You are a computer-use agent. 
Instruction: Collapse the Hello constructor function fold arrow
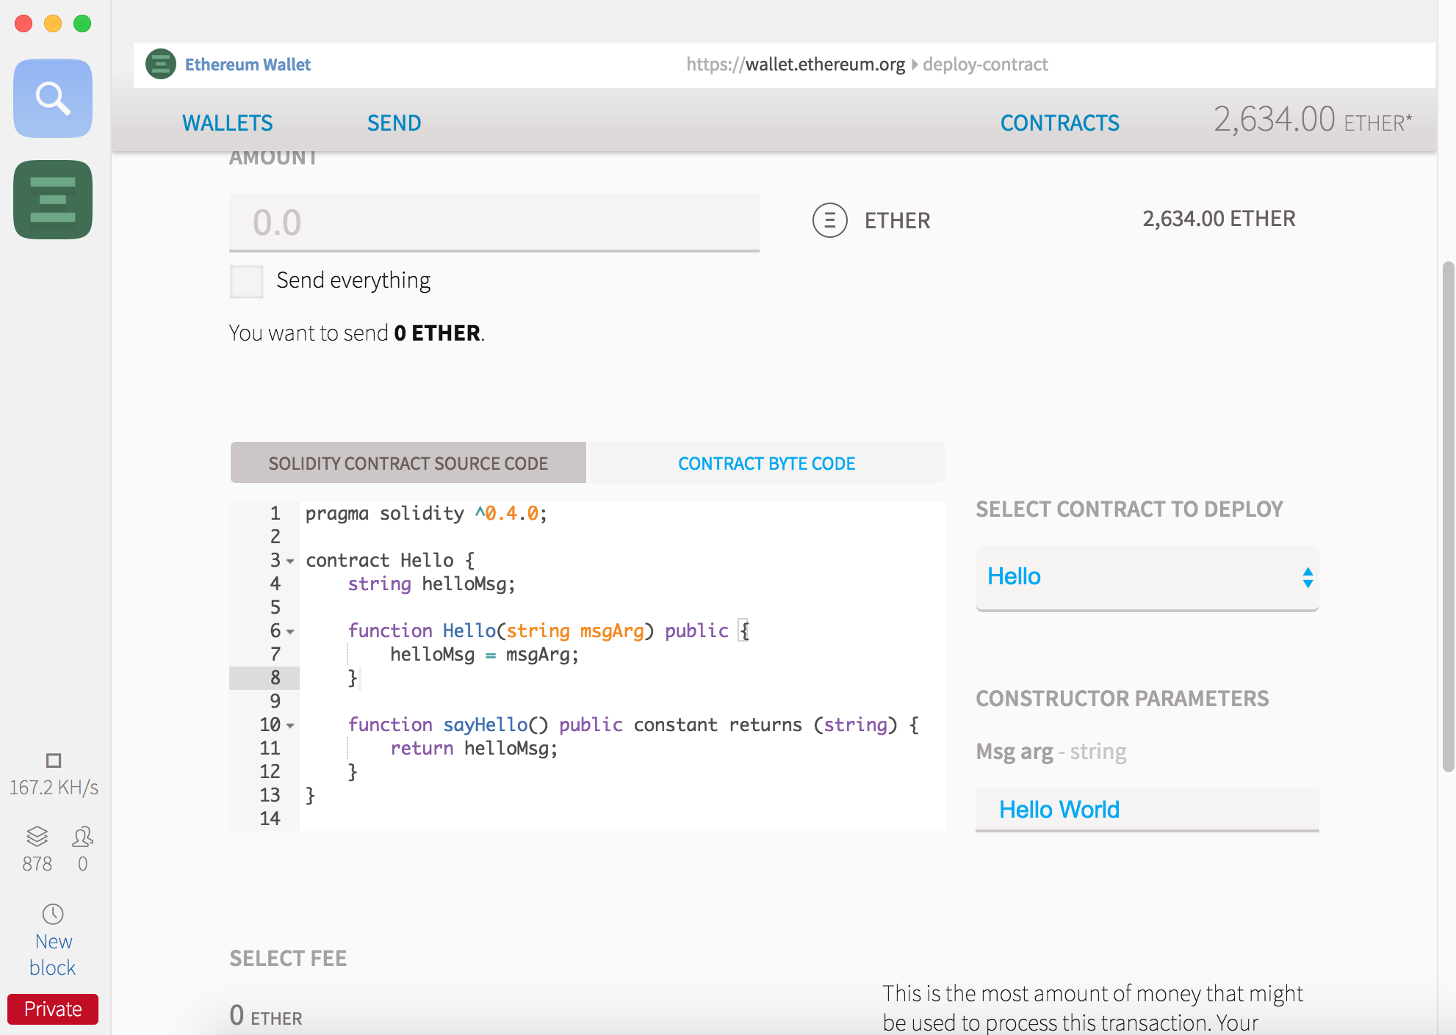click(x=290, y=632)
